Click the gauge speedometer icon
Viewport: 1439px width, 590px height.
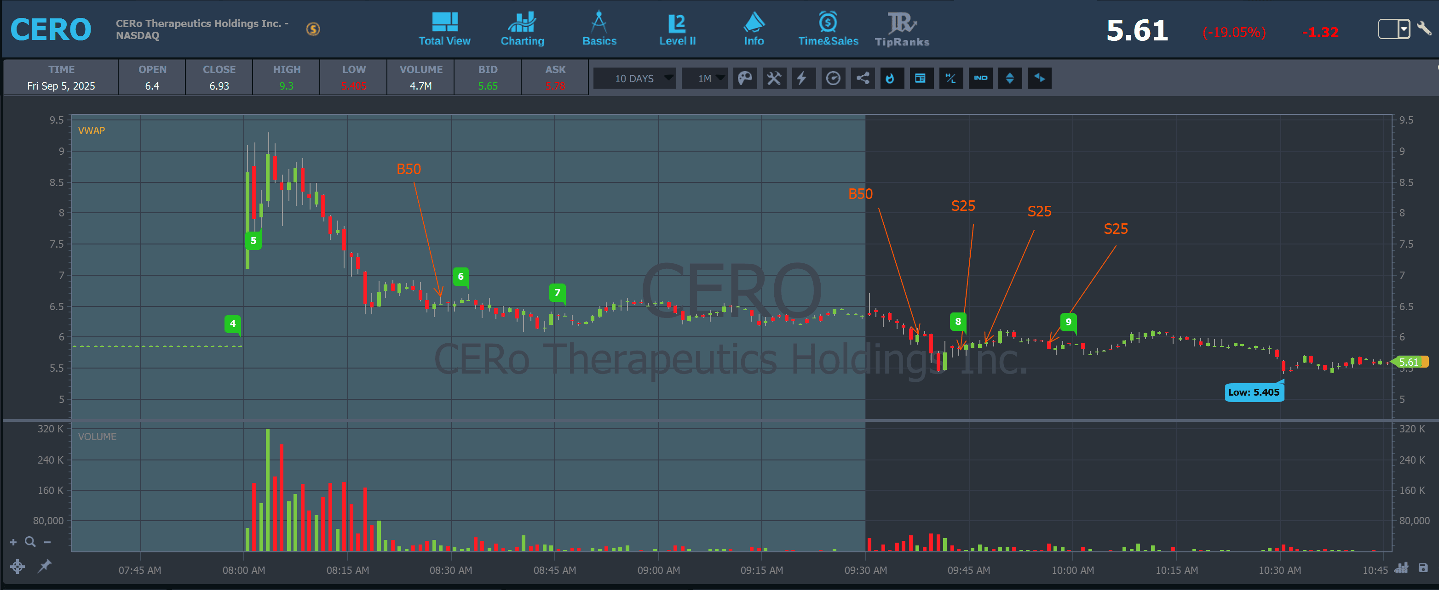[x=833, y=78]
